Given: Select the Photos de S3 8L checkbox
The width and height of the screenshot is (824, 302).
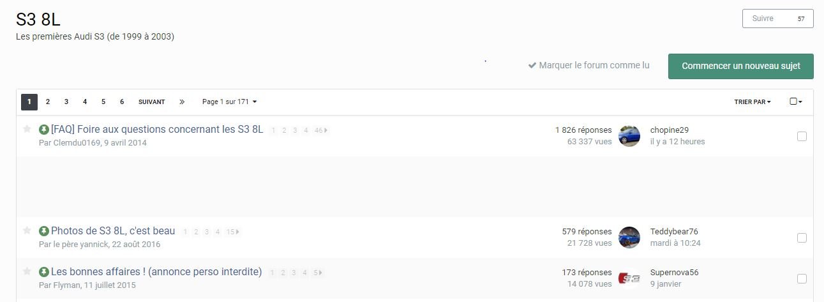Looking at the screenshot, I should click(802, 238).
